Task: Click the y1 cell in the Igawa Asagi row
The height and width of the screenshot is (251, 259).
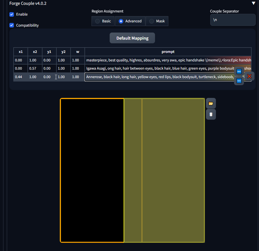Action: pyautogui.click(x=49, y=68)
